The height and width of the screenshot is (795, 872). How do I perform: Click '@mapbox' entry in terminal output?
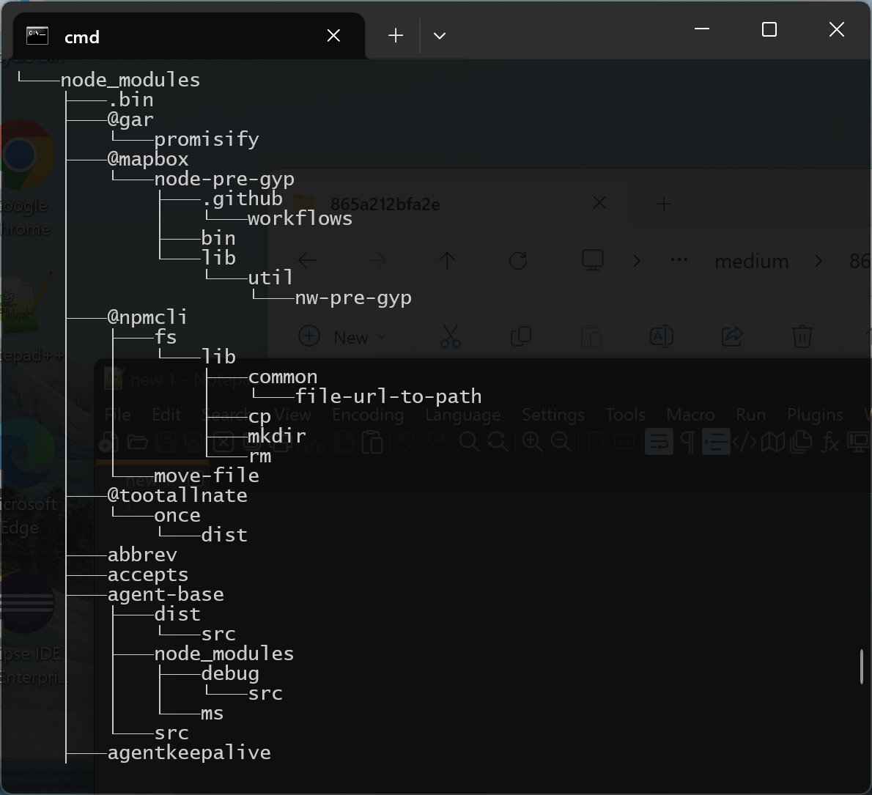148,160
